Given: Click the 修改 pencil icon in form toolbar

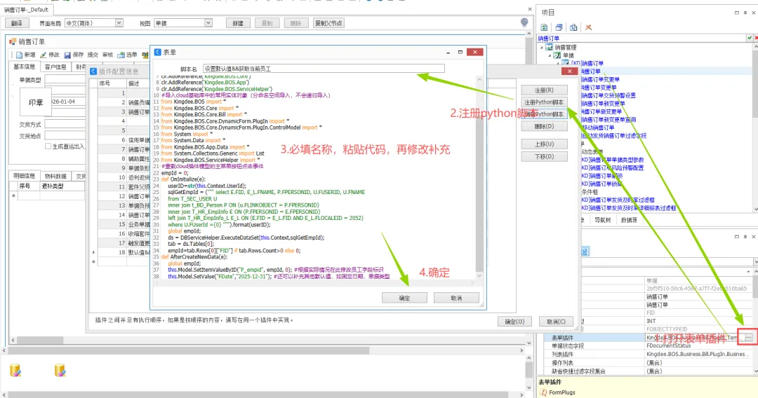Looking at the screenshot, I should [43, 55].
